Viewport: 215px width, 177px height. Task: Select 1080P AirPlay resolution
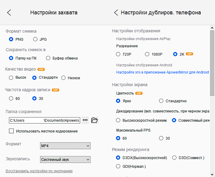[x=147, y=54]
